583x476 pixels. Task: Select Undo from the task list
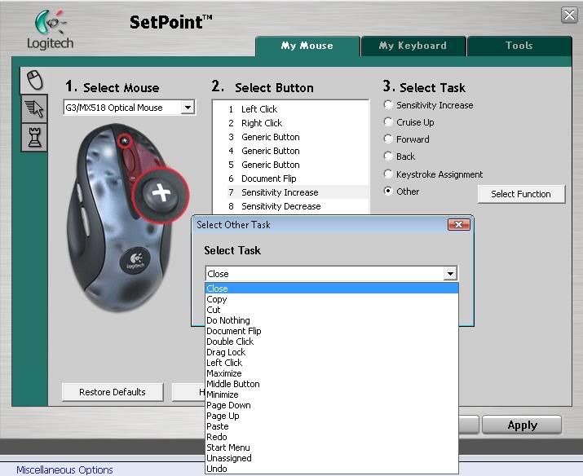[x=332, y=469]
